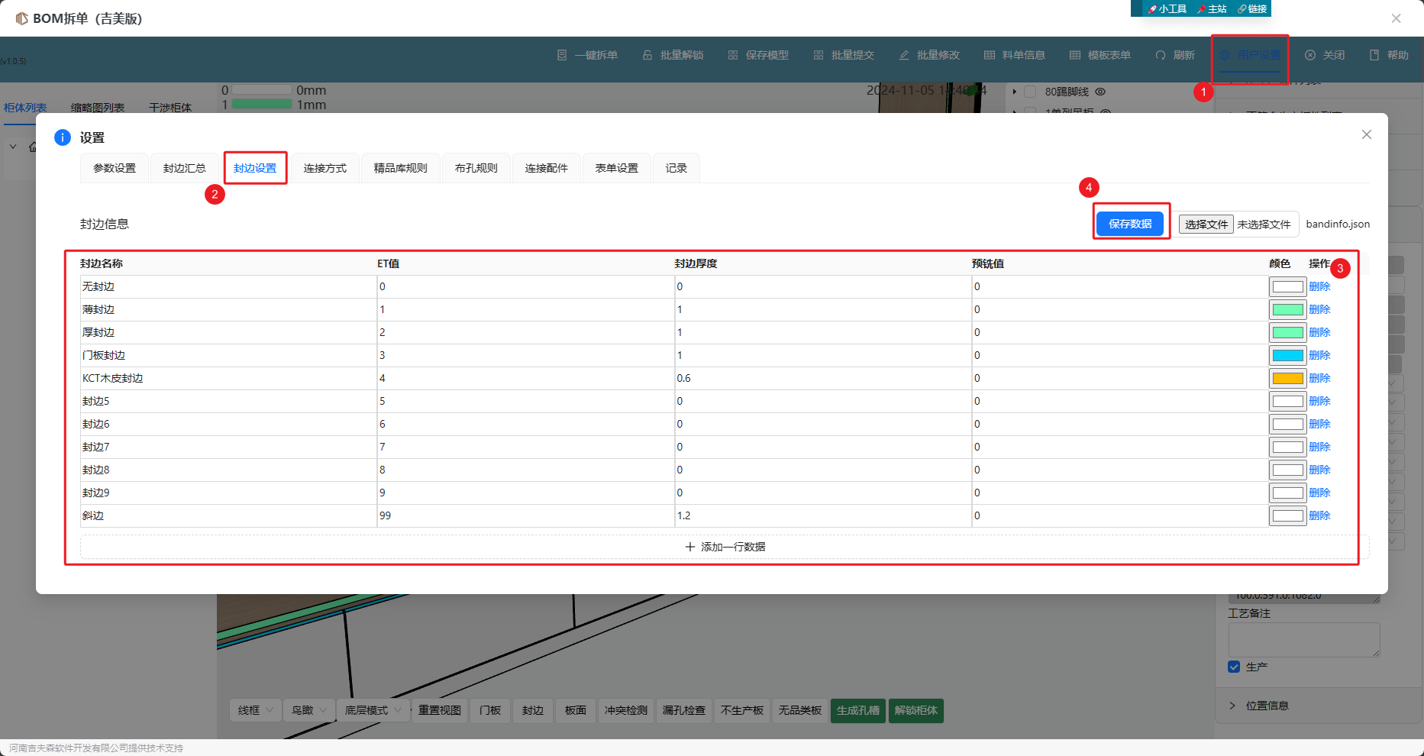
Task: Switch to the 布孔规则 tab
Action: [x=476, y=168]
